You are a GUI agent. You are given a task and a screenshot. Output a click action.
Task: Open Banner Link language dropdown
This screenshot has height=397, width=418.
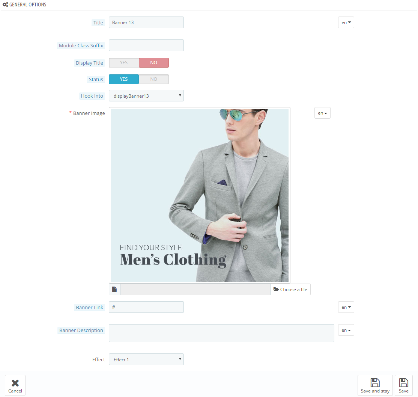click(346, 307)
